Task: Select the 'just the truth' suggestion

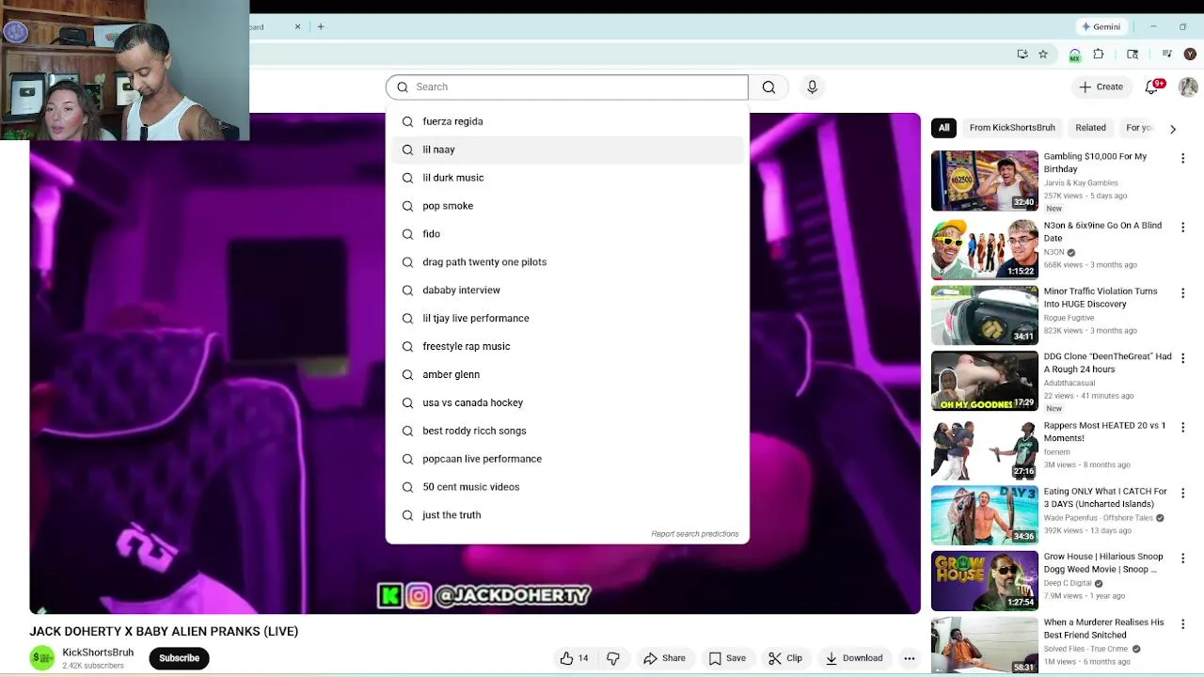Action: pos(567,515)
